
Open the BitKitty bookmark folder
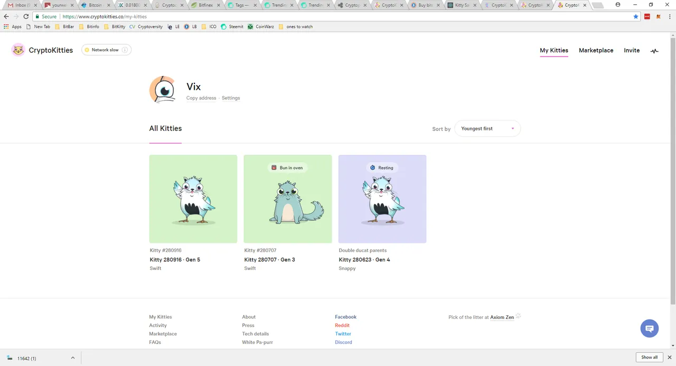tap(115, 26)
